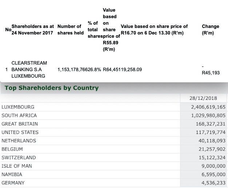Click the Shareholders as at 24 November header
Screen dimensions: 228x188
[33, 30]
